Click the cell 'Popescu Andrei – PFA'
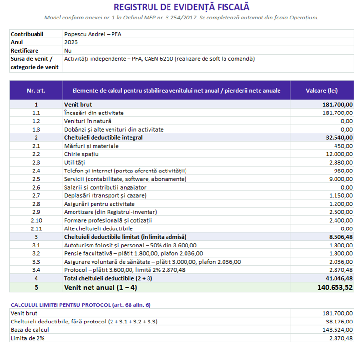The height and width of the screenshot is (342, 354). [208, 34]
